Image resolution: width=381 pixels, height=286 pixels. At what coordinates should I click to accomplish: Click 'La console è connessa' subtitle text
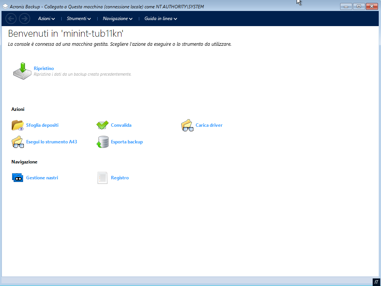[120, 44]
